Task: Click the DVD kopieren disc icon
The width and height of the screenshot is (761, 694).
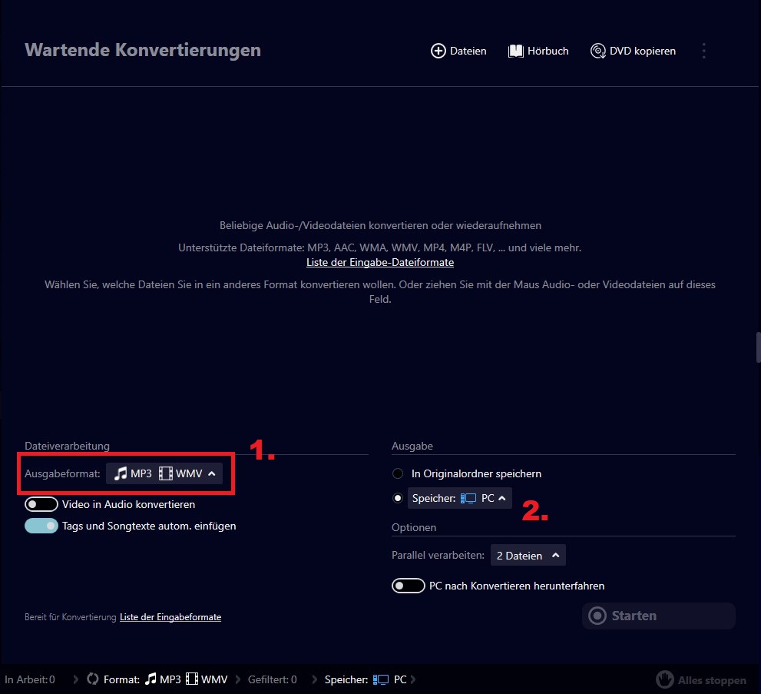Action: [x=598, y=51]
